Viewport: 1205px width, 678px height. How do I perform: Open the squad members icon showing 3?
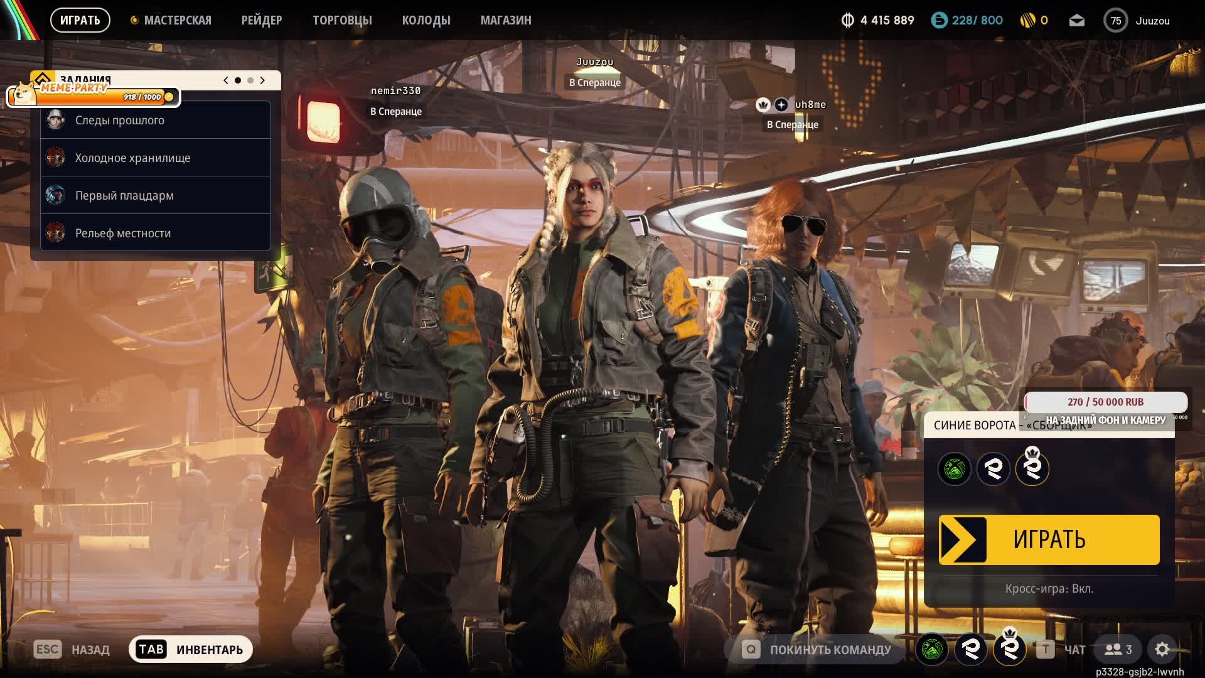coord(1118,649)
